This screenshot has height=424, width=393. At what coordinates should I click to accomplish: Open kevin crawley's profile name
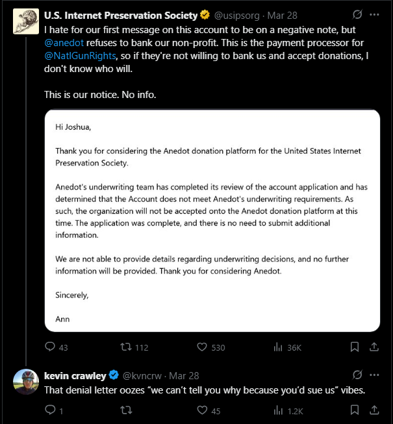(x=75, y=375)
